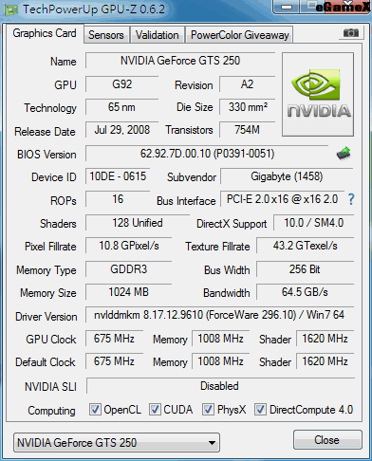This screenshot has width=372, height=461.
Task: Click the Driver Version field nvlddmkm 8.17.12.9610
Action: point(219,315)
